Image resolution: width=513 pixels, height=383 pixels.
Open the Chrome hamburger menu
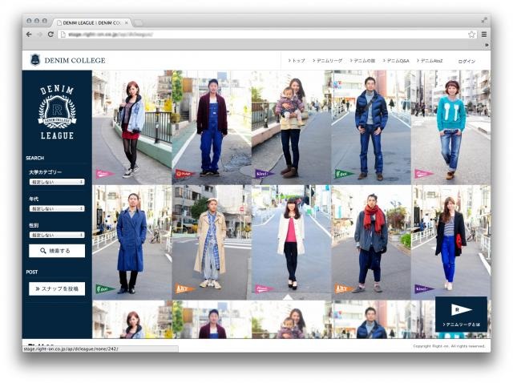pos(484,34)
